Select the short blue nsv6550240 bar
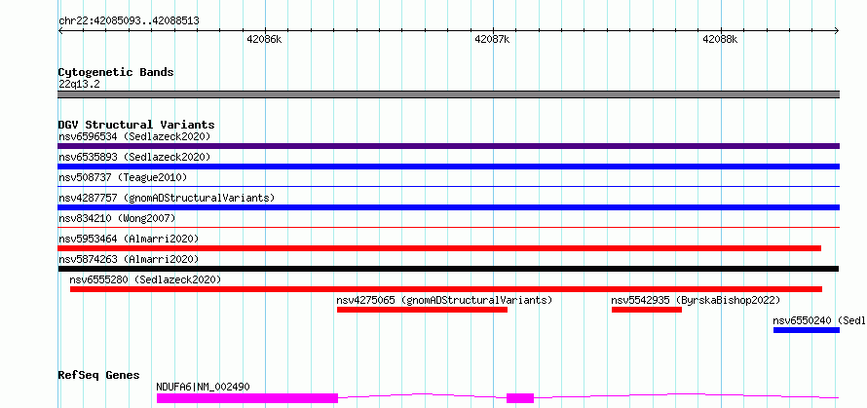This screenshot has width=867, height=408. click(807, 330)
